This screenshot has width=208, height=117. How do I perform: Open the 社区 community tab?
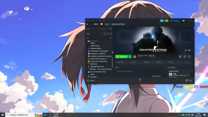click(107, 24)
